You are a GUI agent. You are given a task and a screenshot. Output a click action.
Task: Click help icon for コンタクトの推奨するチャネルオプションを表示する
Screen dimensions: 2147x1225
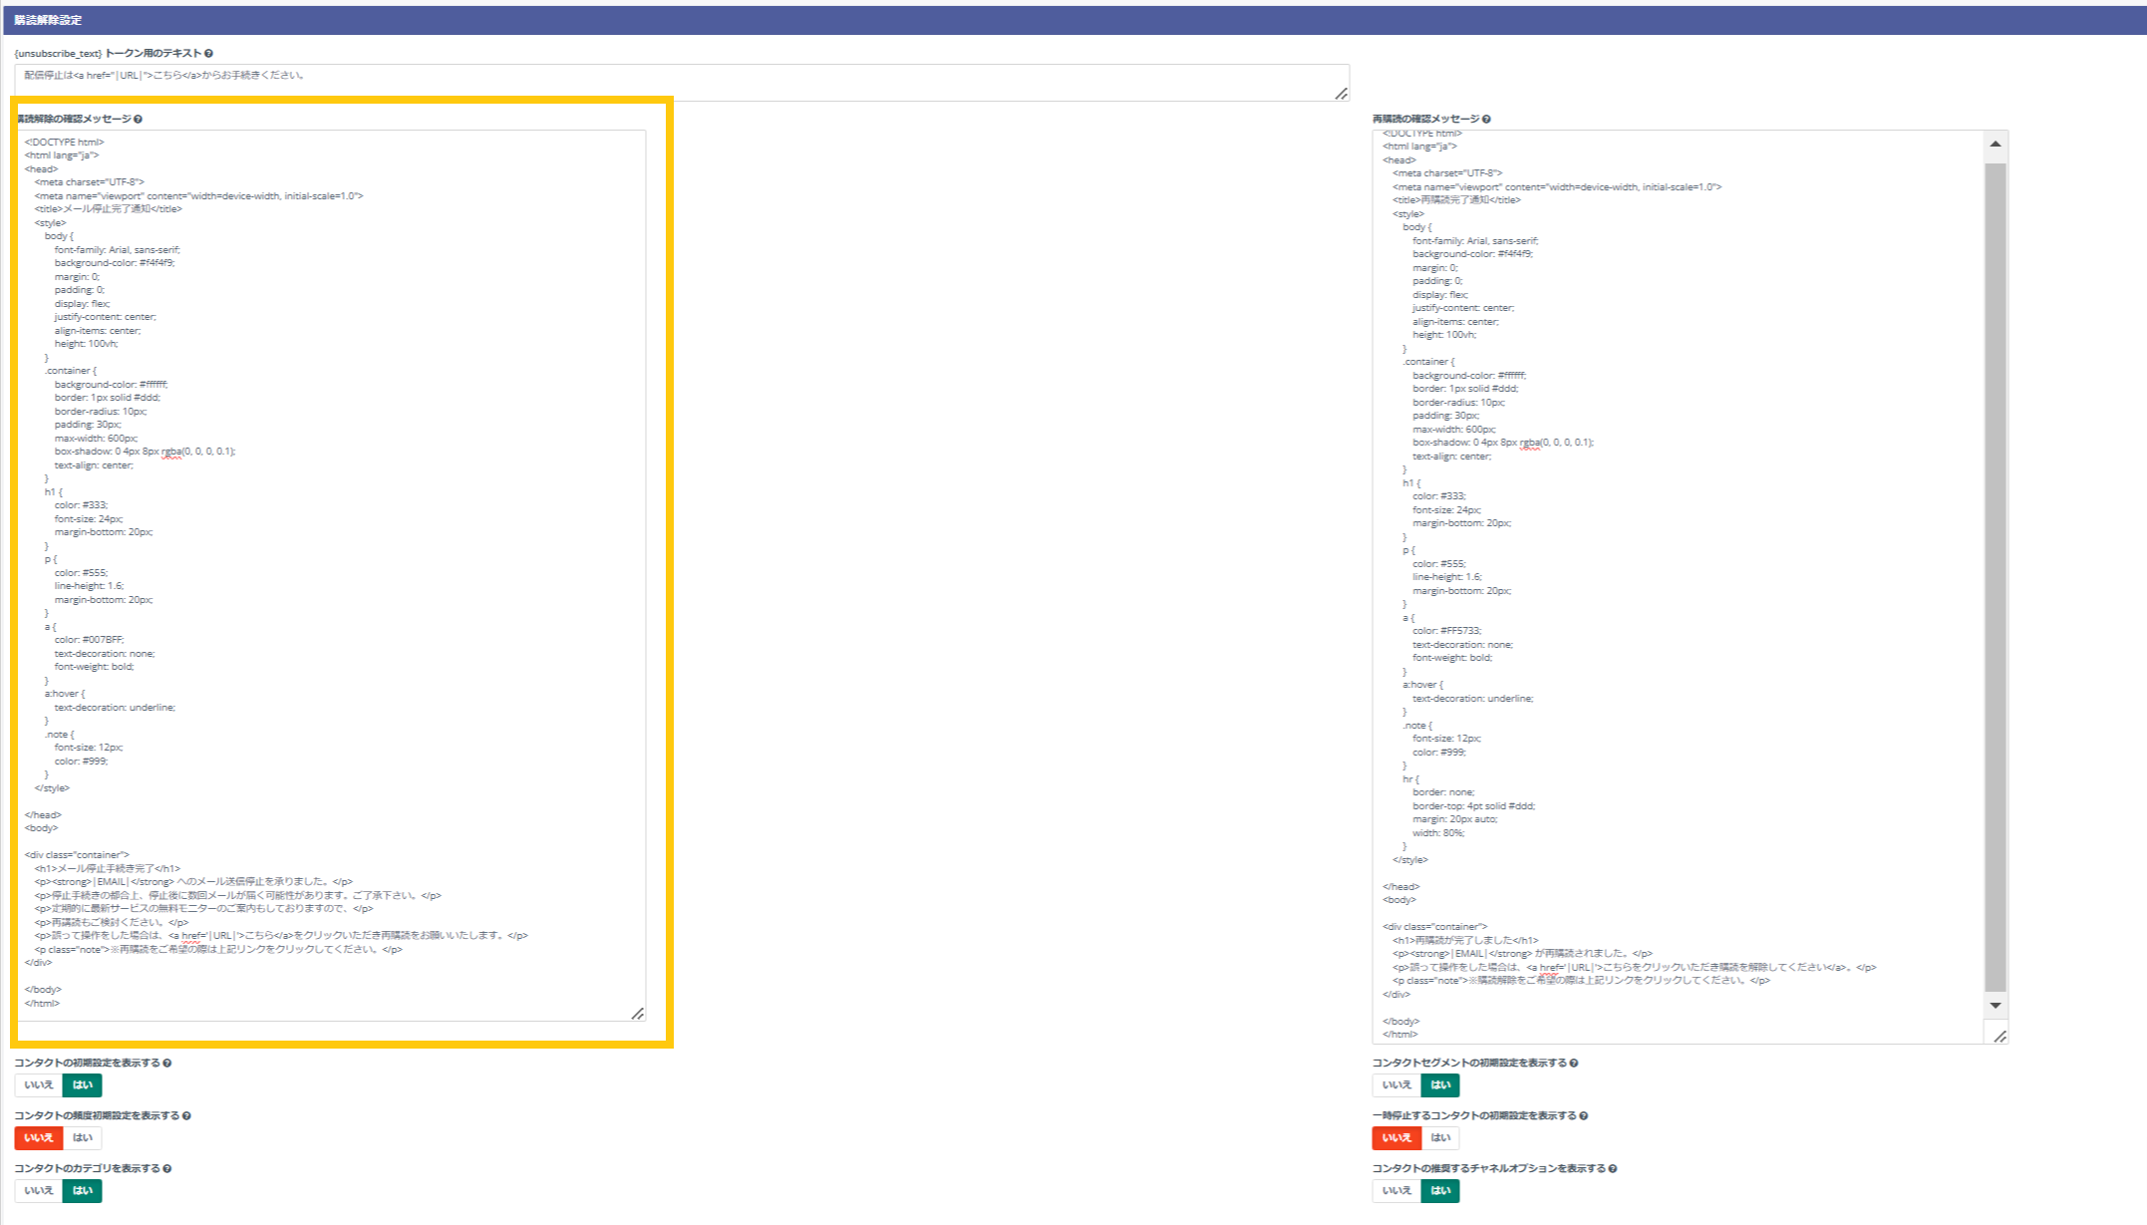pos(1613,1169)
